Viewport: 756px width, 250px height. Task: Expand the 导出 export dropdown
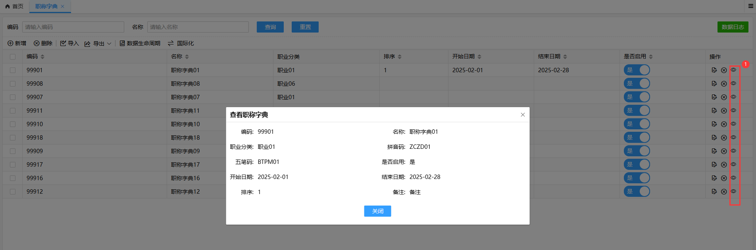pos(98,44)
